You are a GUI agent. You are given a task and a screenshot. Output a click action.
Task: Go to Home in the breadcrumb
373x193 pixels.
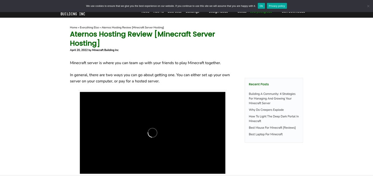pyautogui.click(x=74, y=27)
